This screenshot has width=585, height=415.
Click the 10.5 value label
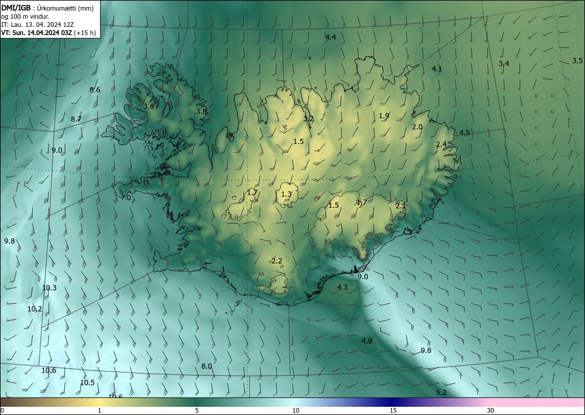[87, 383]
